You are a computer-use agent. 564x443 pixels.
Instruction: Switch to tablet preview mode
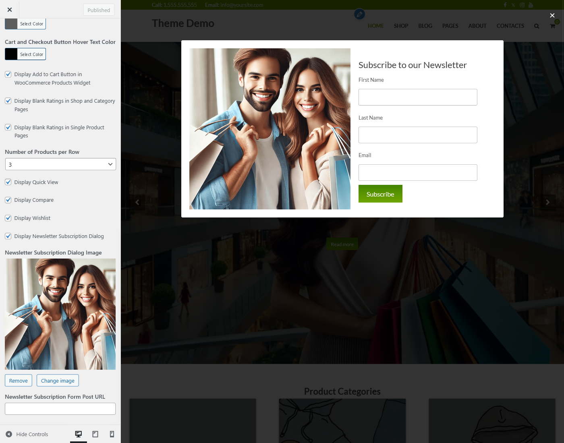95,434
